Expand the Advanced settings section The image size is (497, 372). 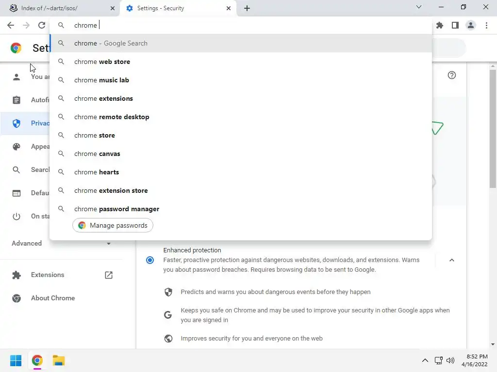point(62,243)
